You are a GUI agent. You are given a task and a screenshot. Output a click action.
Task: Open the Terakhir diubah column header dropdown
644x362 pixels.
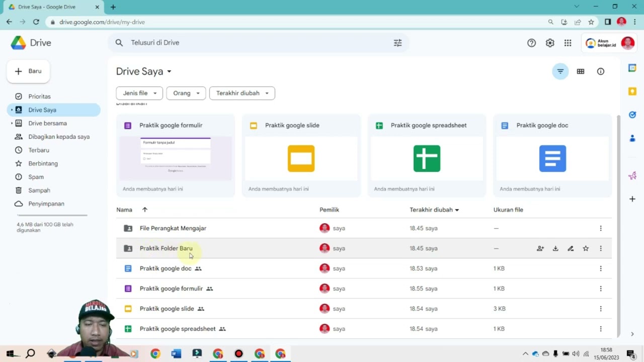click(x=457, y=210)
